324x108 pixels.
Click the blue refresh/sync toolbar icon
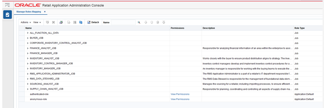[81, 22]
